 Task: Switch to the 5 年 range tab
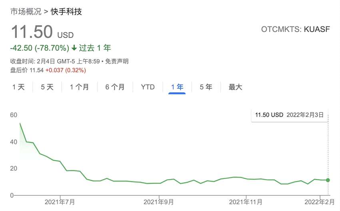point(206,87)
